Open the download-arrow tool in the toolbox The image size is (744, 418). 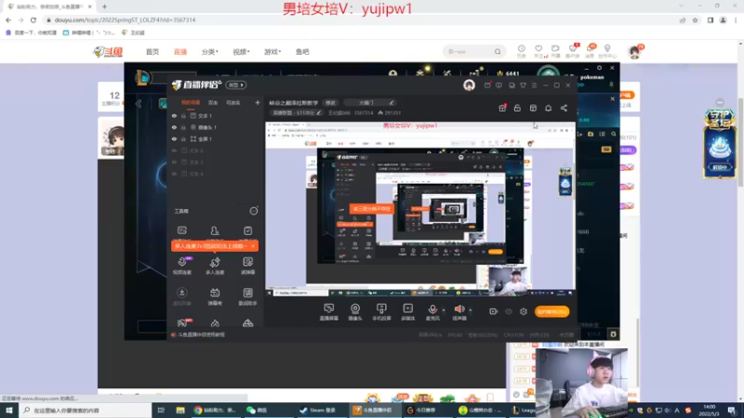pos(181,296)
